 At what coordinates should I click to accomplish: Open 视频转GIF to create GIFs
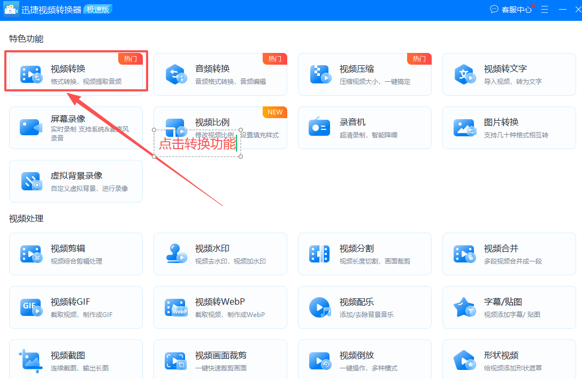coord(75,307)
